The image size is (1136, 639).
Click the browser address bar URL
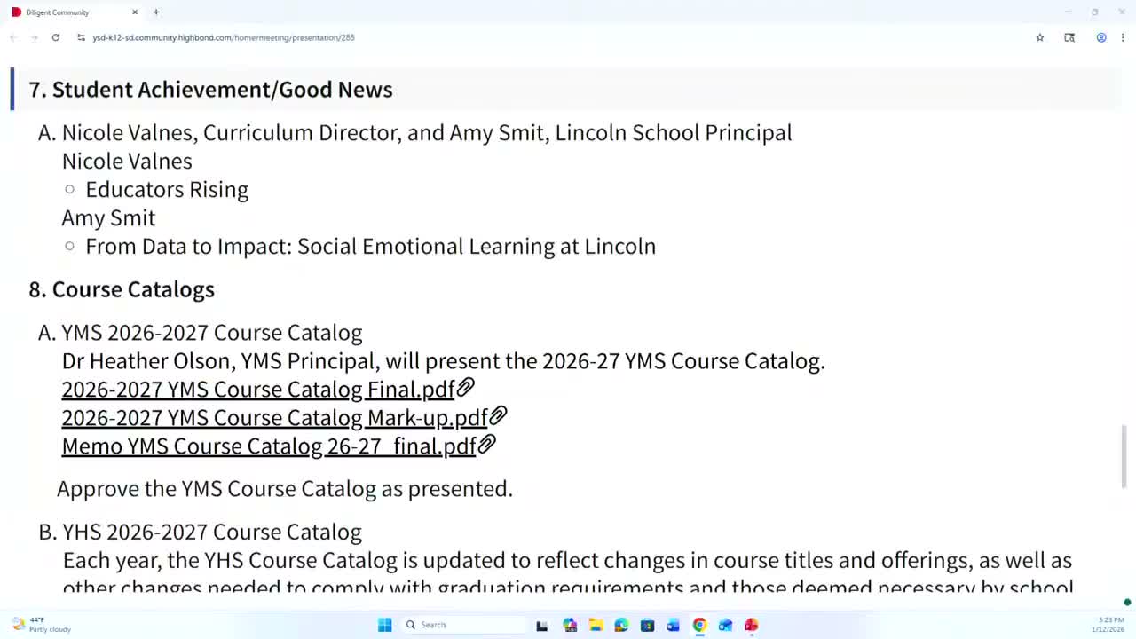click(224, 37)
